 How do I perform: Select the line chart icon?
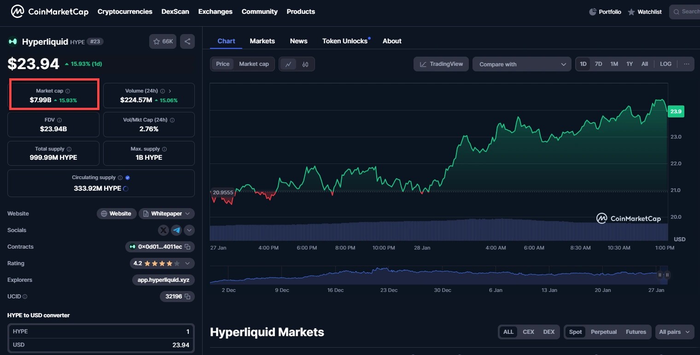pyautogui.click(x=288, y=64)
